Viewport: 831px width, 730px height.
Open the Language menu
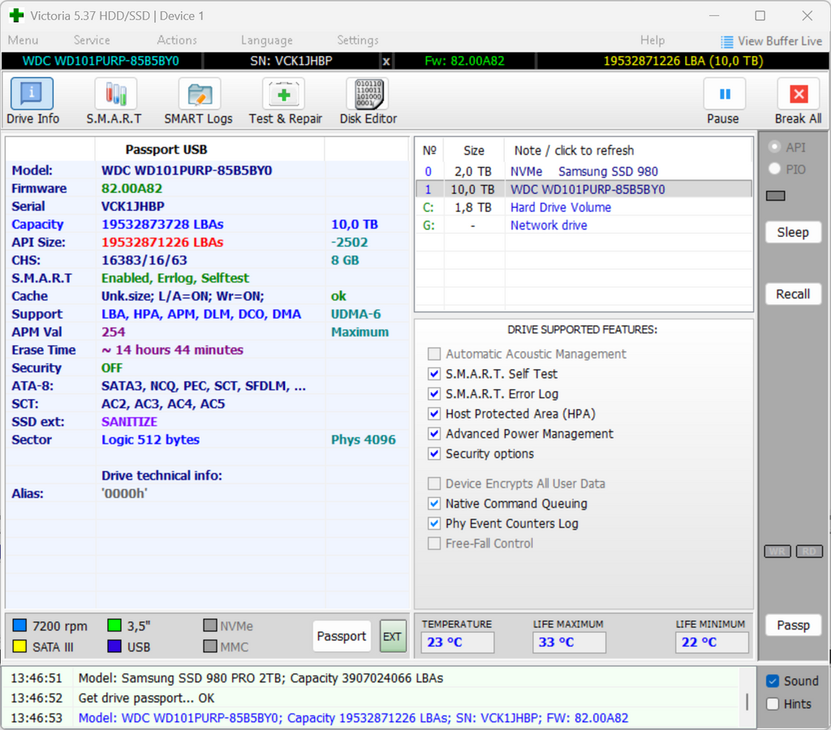[266, 41]
